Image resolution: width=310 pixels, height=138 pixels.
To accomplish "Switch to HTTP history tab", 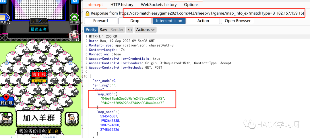I will 122,5.
